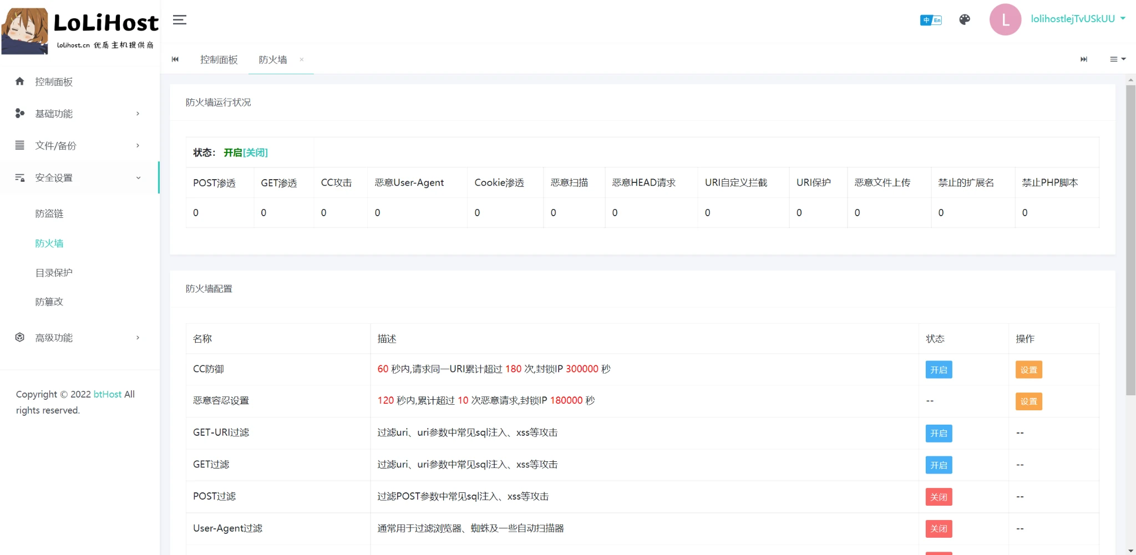Toggle CC防御 status 开启 button
Screen dimensions: 1136x555
(x=938, y=370)
